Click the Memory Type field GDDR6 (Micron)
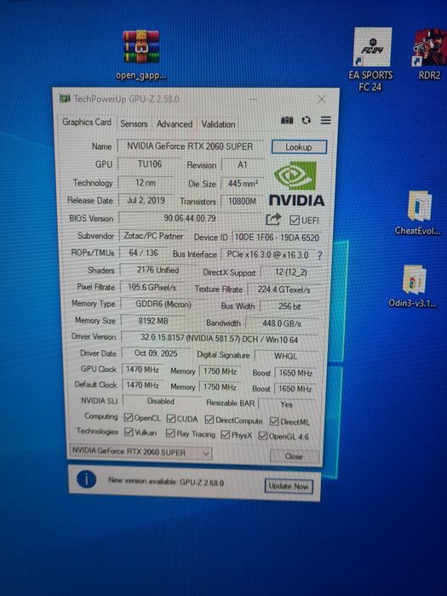The height and width of the screenshot is (596, 447). tap(163, 305)
